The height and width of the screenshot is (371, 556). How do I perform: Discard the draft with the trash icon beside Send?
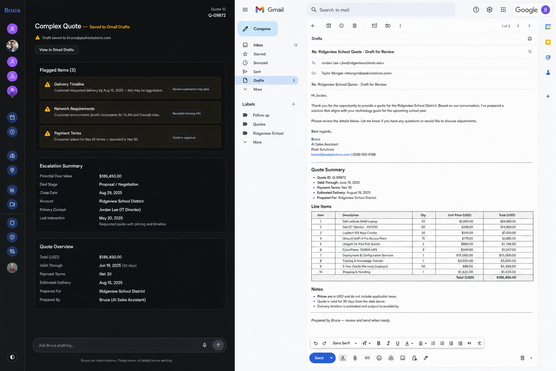tap(522, 358)
